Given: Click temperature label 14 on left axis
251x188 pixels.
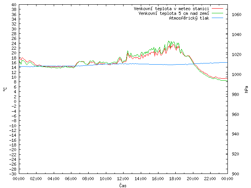Looking at the screenshot, I should click(x=14, y=67).
